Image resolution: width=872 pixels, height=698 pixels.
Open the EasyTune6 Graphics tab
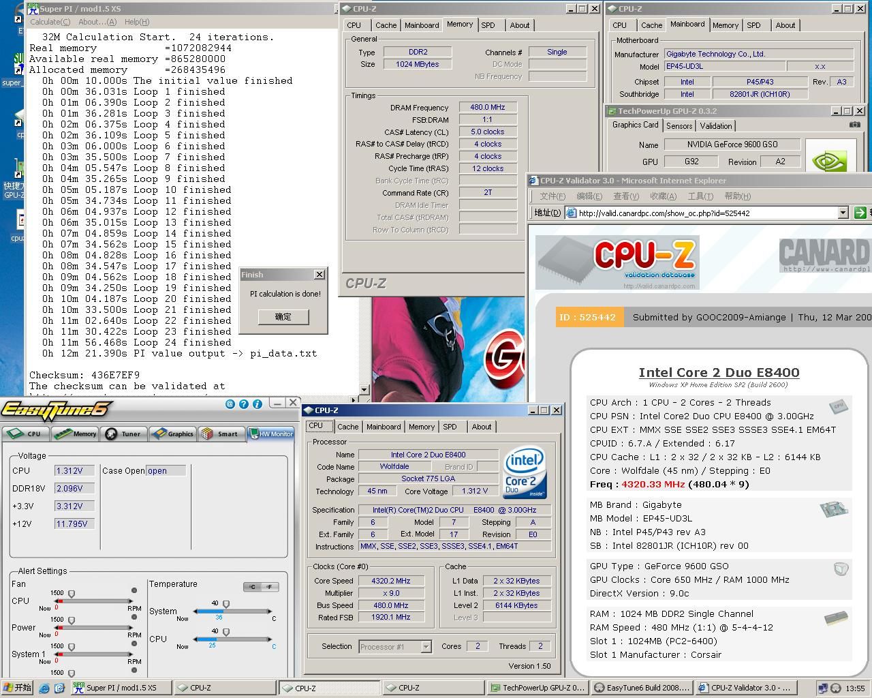click(x=173, y=434)
